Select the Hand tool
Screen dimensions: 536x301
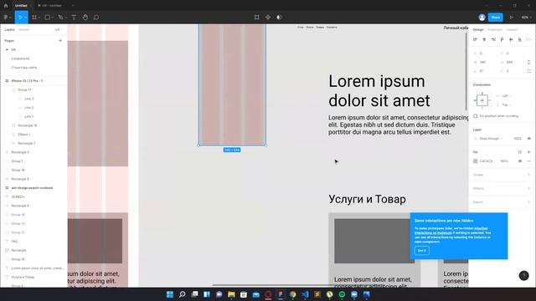point(85,17)
